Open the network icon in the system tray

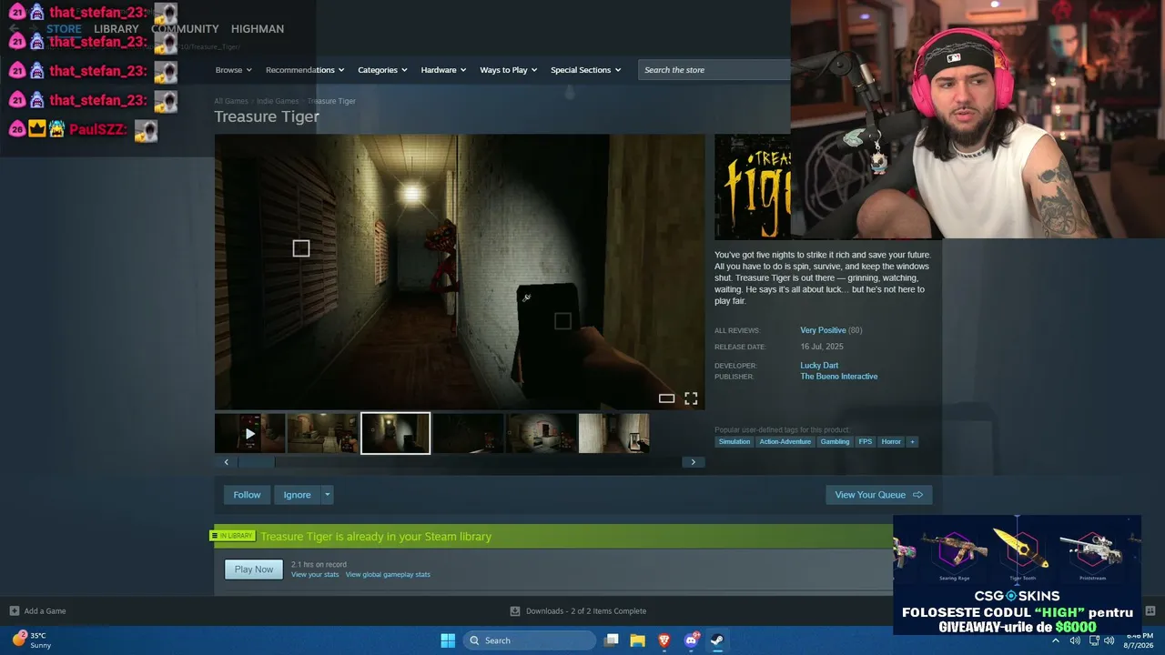(x=1095, y=640)
